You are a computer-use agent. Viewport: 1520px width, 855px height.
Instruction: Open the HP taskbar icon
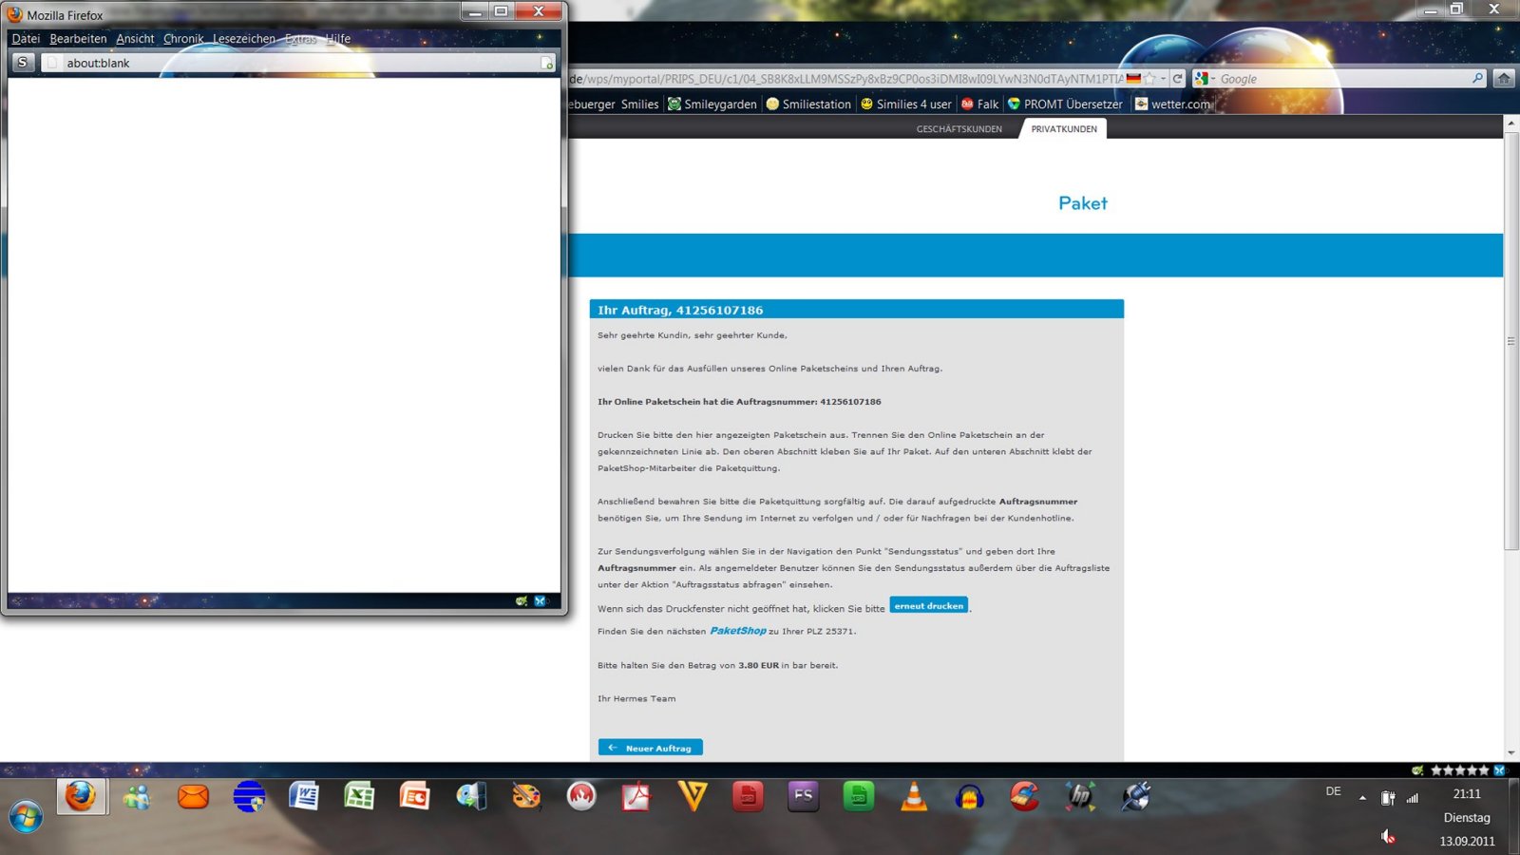pyautogui.click(x=1080, y=796)
